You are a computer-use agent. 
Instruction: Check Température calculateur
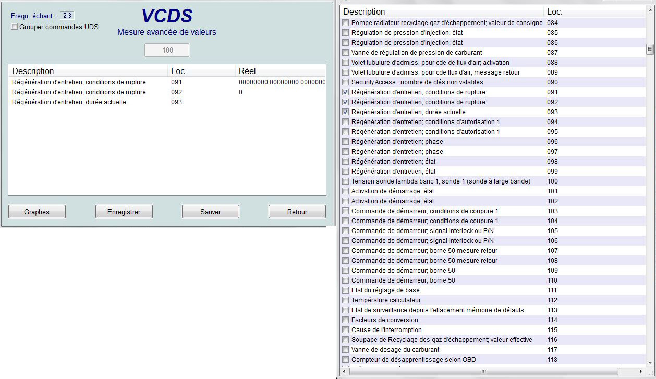tap(345, 300)
